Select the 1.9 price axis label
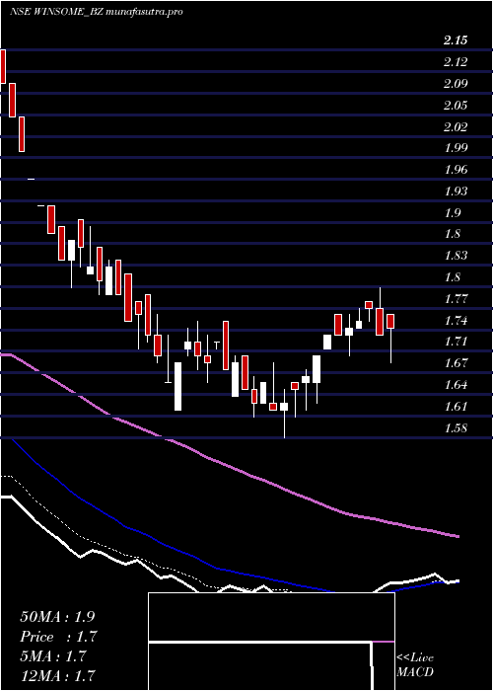493x691 pixels. click(x=452, y=213)
